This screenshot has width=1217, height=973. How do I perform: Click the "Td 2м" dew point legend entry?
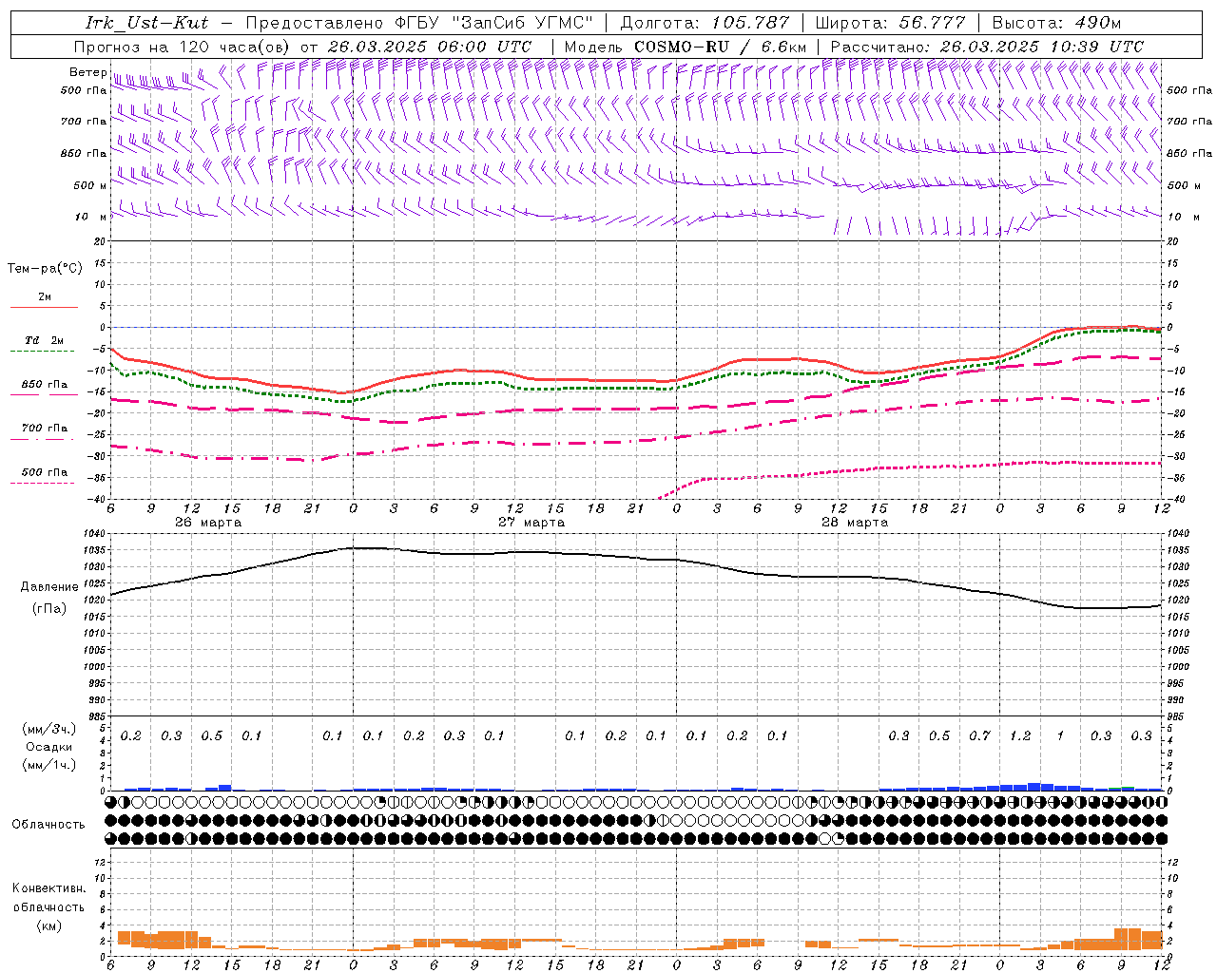tap(44, 340)
